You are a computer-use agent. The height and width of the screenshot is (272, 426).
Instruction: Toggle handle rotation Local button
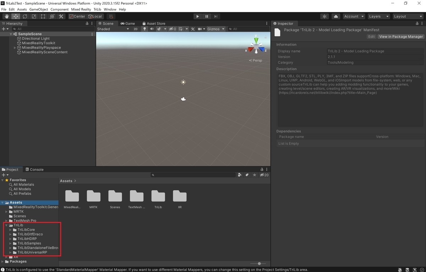point(95,16)
